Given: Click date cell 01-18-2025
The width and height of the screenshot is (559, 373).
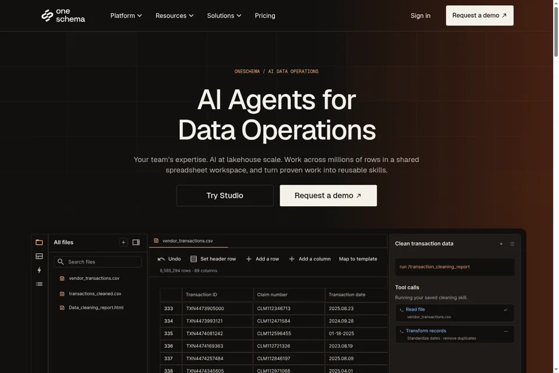Looking at the screenshot, I should [356, 333].
